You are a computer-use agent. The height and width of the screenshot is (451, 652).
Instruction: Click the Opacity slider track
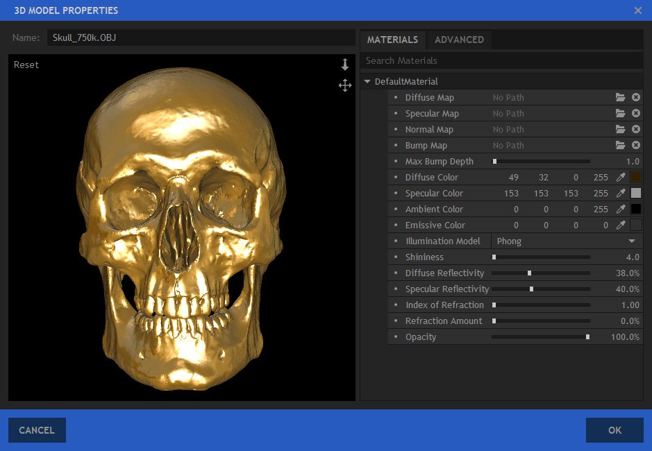click(x=540, y=337)
